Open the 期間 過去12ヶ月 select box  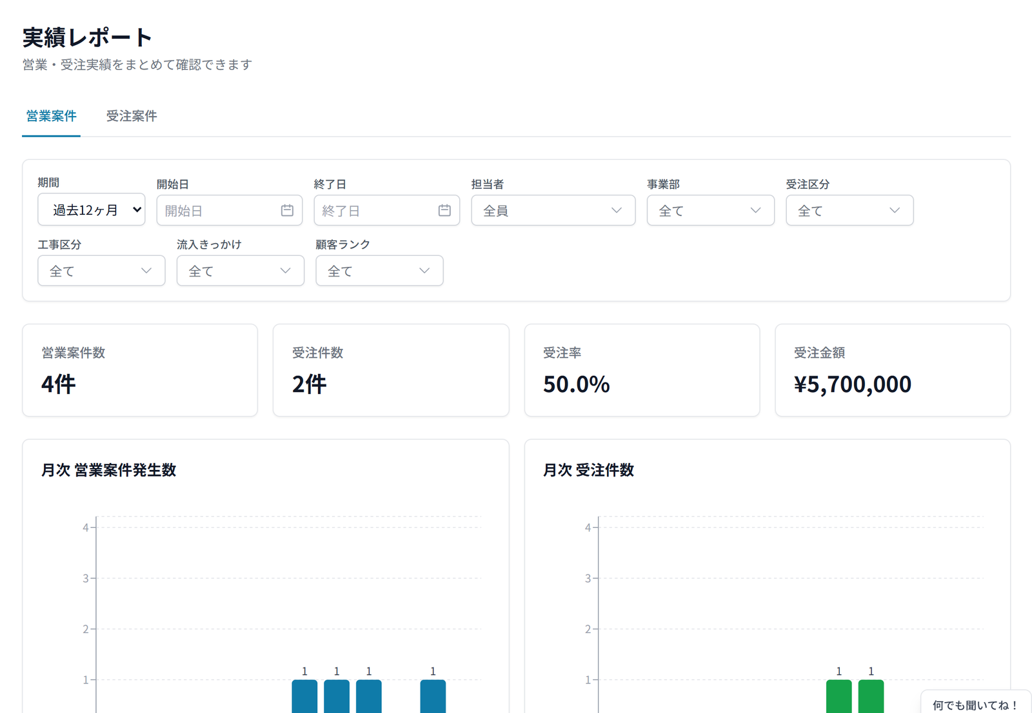92,210
